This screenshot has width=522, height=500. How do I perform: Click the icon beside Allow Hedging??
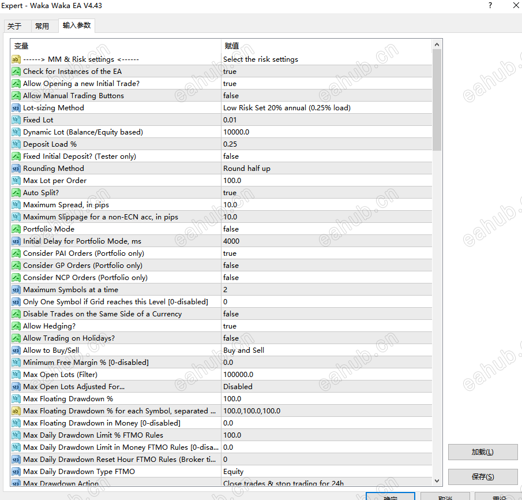16,326
